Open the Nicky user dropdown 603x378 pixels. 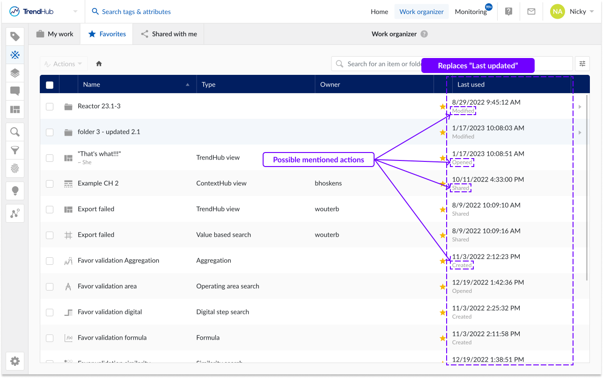point(580,11)
